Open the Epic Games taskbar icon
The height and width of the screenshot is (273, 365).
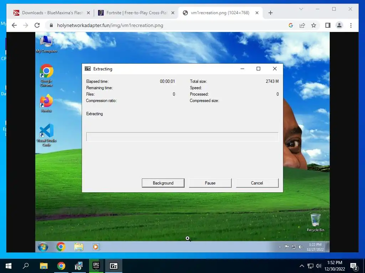(x=96, y=266)
